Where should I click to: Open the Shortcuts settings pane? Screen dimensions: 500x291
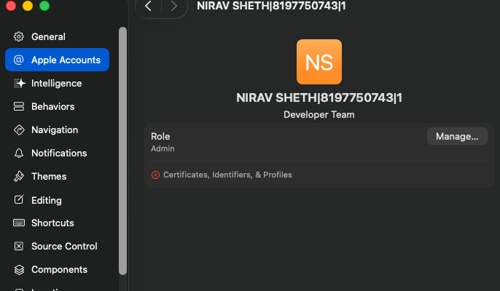[x=58, y=223]
